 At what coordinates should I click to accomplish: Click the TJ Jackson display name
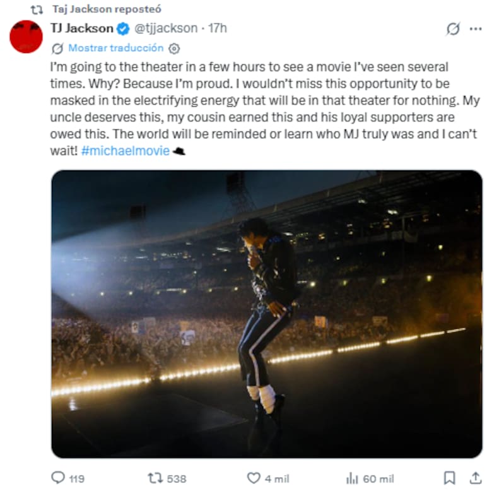[81, 28]
